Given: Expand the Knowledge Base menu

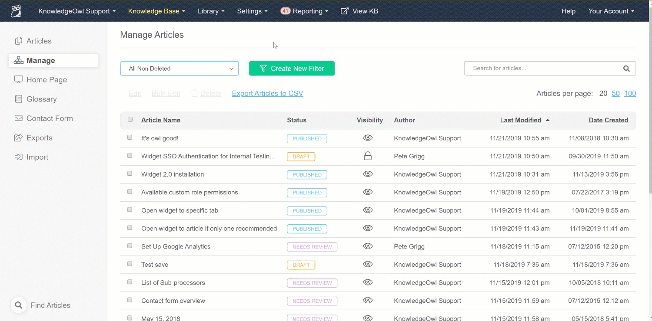Looking at the screenshot, I should tap(156, 11).
